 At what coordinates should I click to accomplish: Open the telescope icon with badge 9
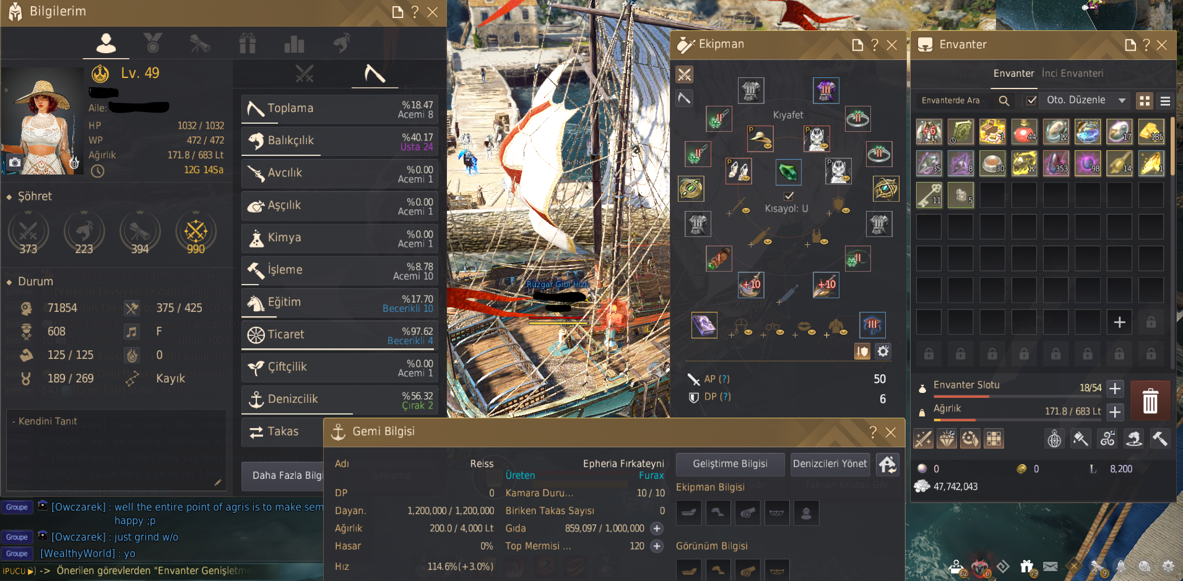click(x=1098, y=566)
